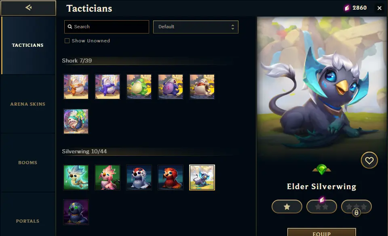Viewport: 388px width, 236px height.
Task: Click the star shards currency icon
Action: point(347,8)
